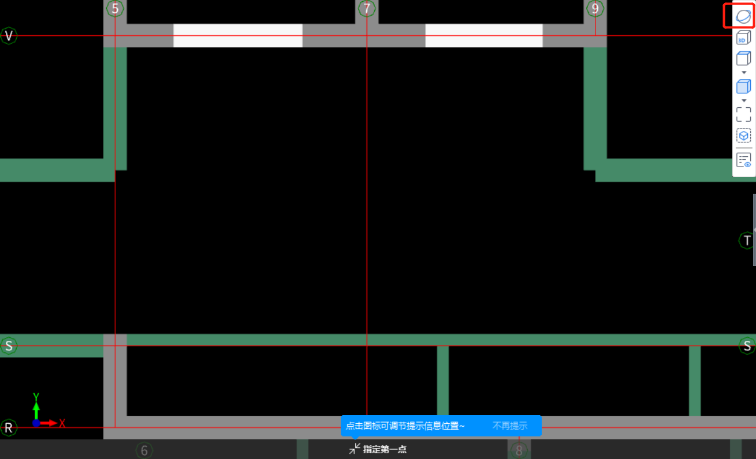Select axis bubble V on the left
756x459 pixels.
pyautogui.click(x=9, y=36)
